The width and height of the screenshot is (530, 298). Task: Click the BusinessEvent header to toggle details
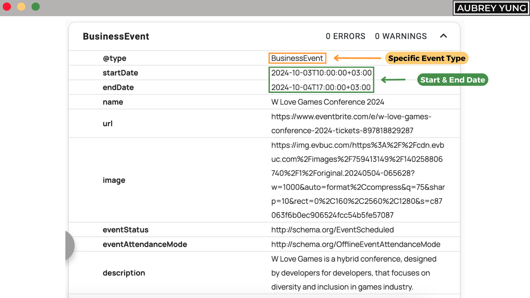coord(116,36)
